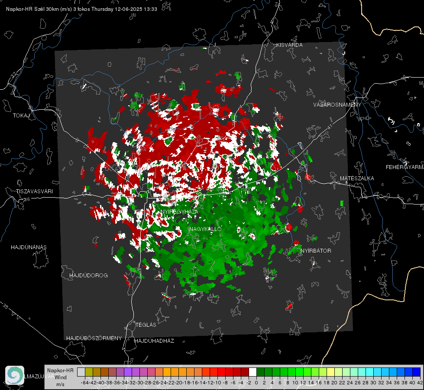Pick the dark green swatch right of white
424x390 pixels.
(x=260, y=372)
